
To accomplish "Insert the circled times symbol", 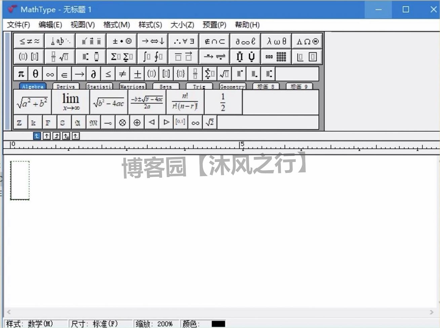I will click(122, 123).
